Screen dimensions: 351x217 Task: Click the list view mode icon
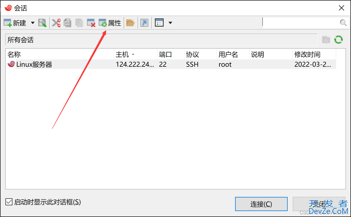(159, 23)
